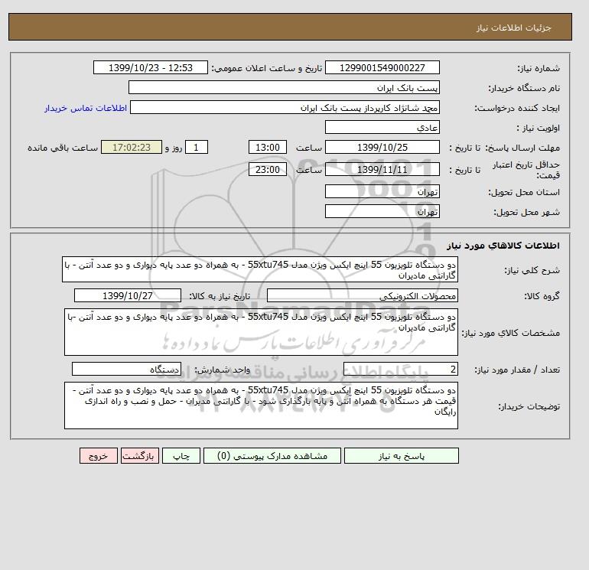Click the request creator name field

click(285, 107)
